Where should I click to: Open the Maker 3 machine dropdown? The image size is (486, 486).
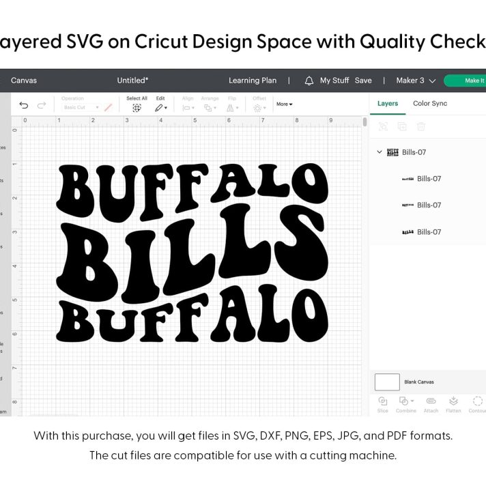[416, 81]
